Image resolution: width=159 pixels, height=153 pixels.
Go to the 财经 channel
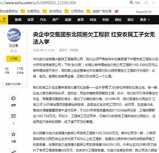(118, 20)
